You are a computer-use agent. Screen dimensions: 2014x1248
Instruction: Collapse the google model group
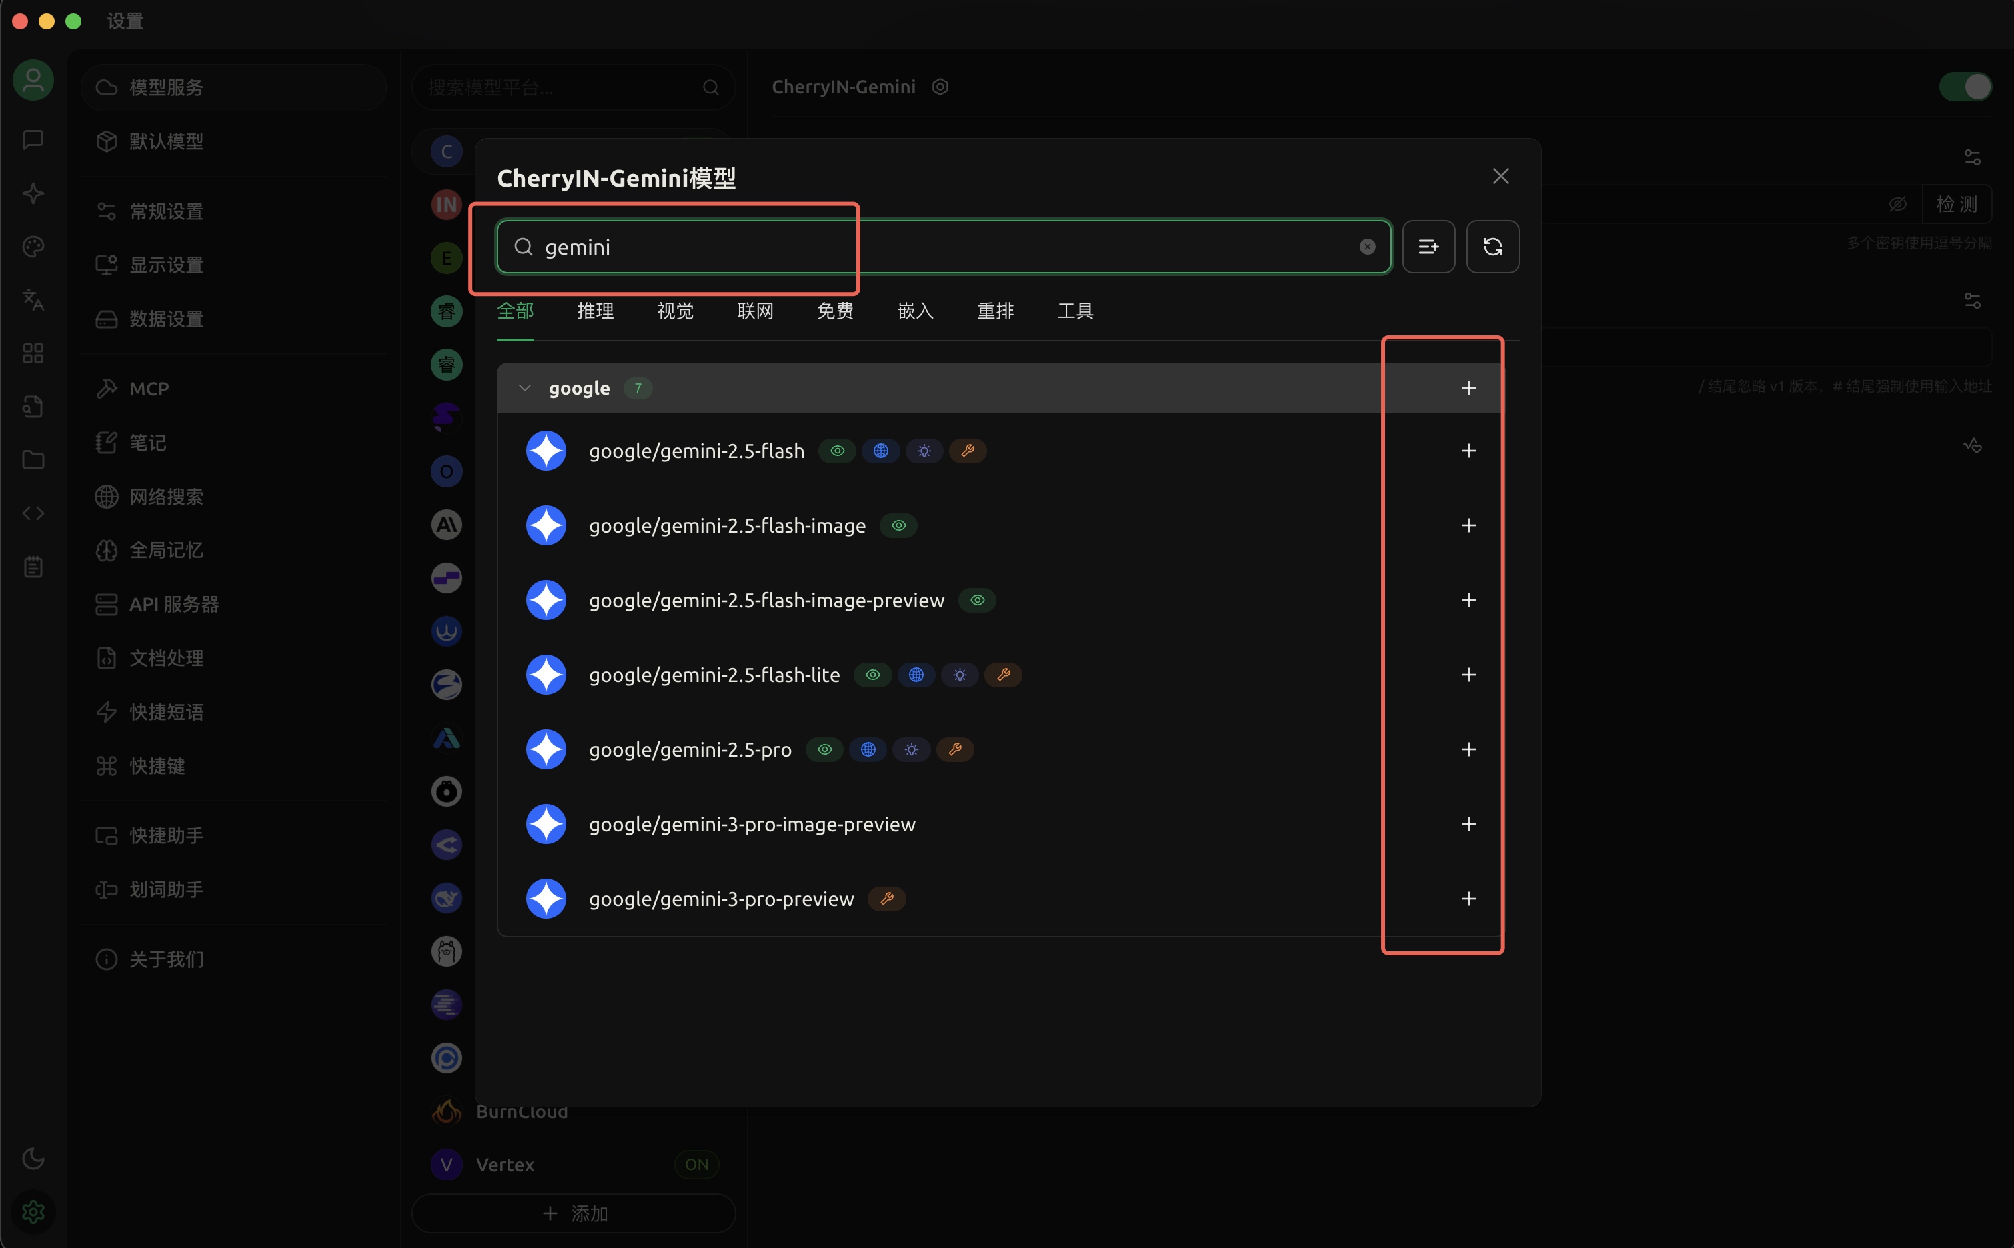[524, 388]
